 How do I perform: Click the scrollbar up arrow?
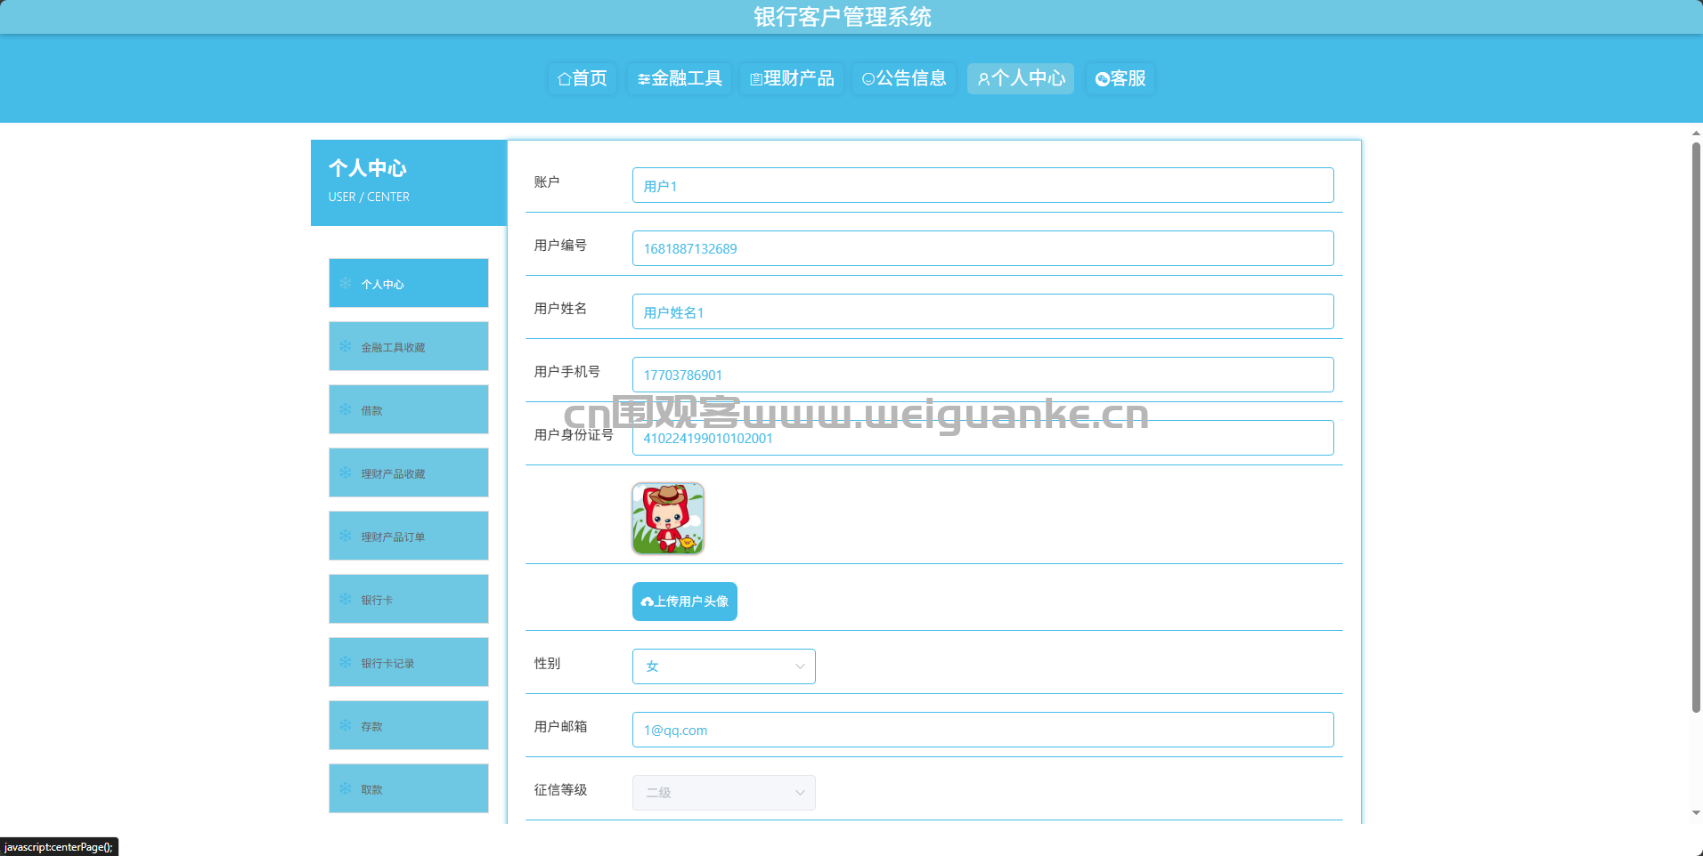(1696, 133)
